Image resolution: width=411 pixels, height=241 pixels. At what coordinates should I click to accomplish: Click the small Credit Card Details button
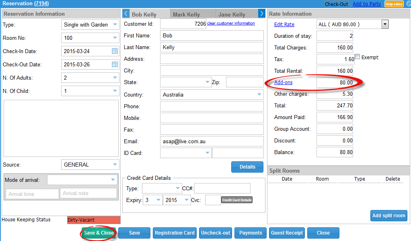coord(237,200)
